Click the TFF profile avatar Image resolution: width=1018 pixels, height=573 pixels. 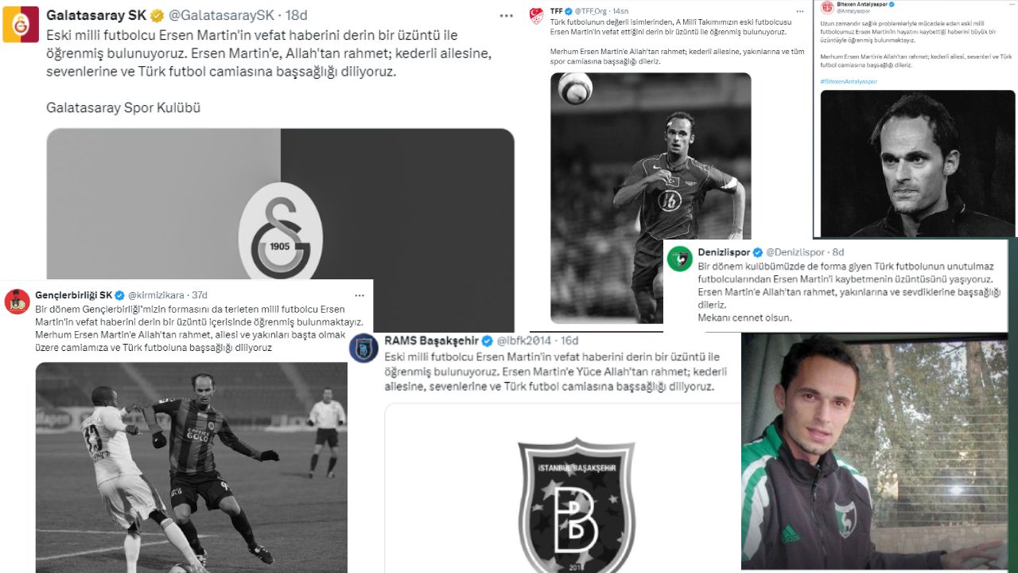tap(537, 14)
